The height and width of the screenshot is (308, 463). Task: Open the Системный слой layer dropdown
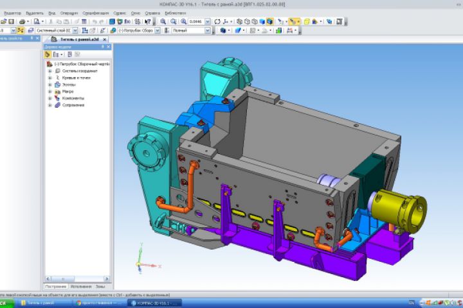(x=75, y=30)
